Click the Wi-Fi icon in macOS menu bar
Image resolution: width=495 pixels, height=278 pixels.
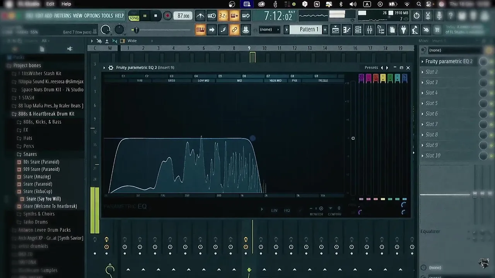406,4
